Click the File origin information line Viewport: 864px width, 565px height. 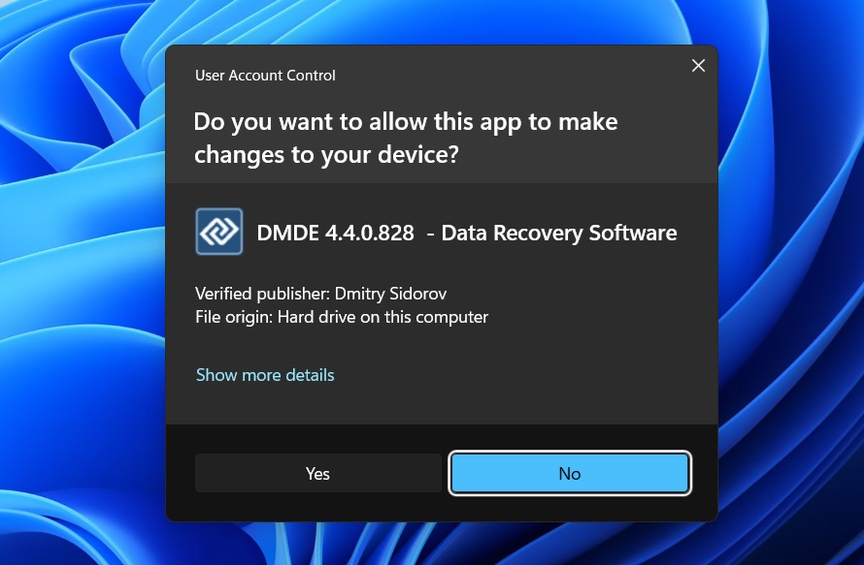(342, 317)
